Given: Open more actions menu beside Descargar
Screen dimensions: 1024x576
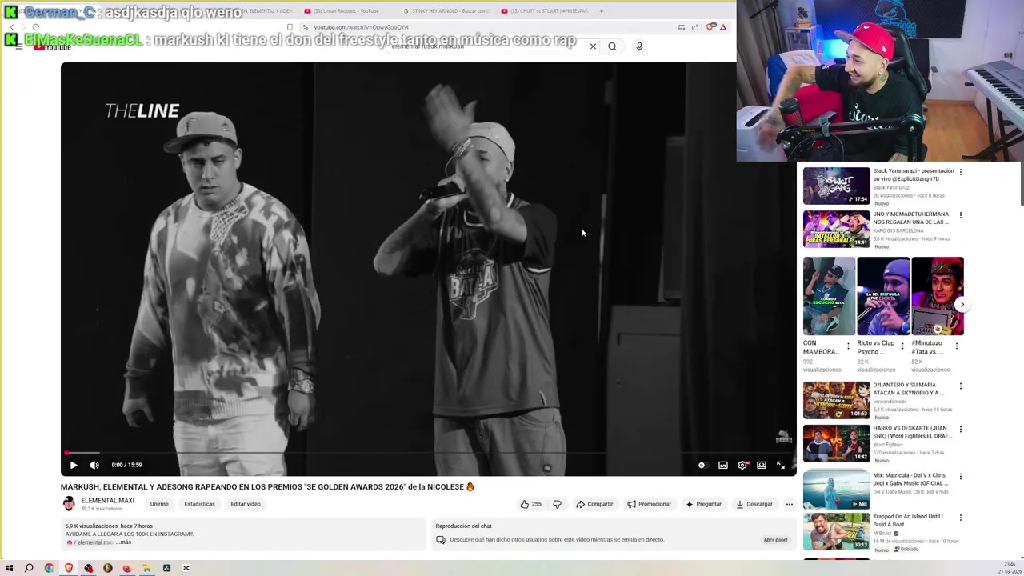Looking at the screenshot, I should click(x=789, y=504).
